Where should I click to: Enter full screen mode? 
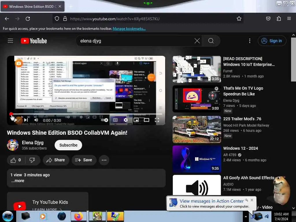[157, 120]
